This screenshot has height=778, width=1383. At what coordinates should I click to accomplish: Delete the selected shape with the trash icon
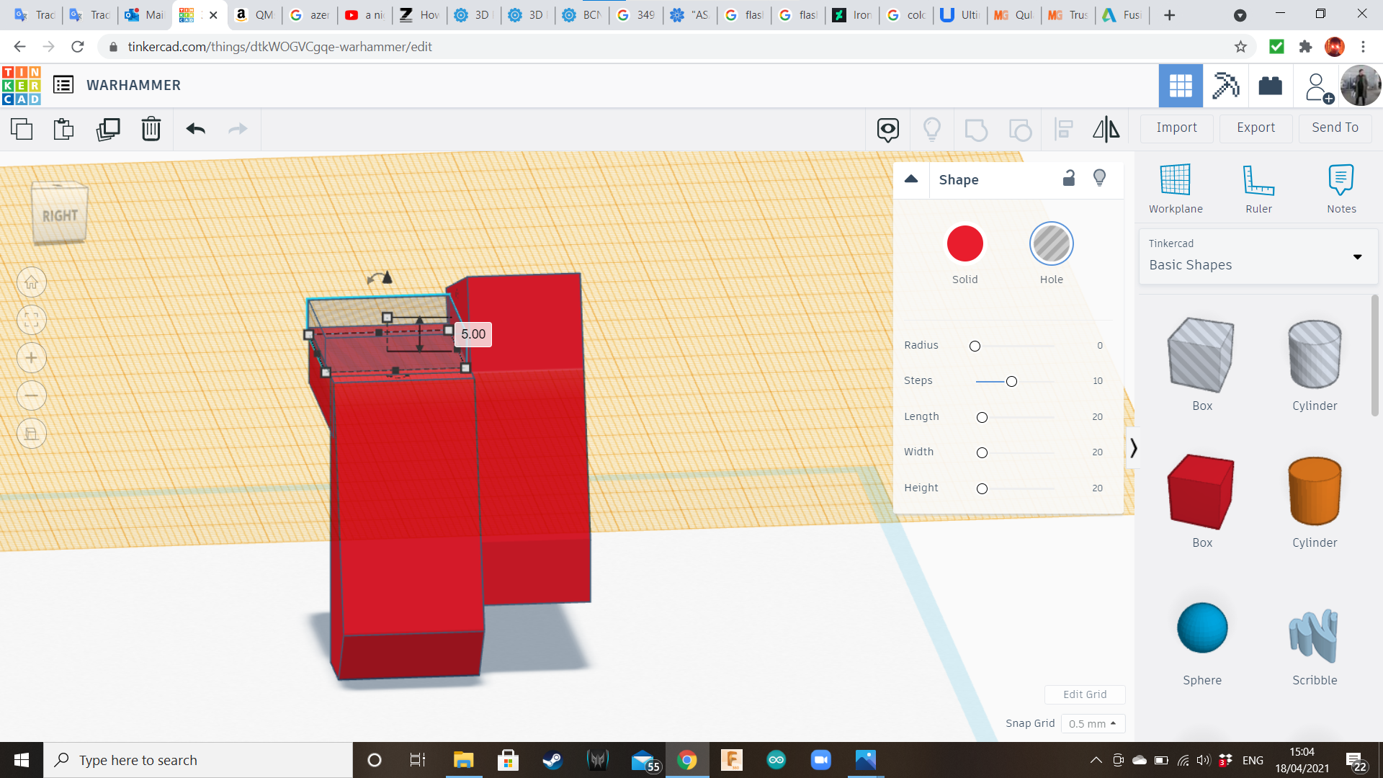pos(151,129)
